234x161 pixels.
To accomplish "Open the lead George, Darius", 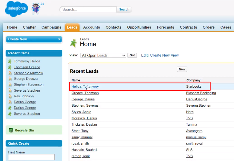I will 83,99.
